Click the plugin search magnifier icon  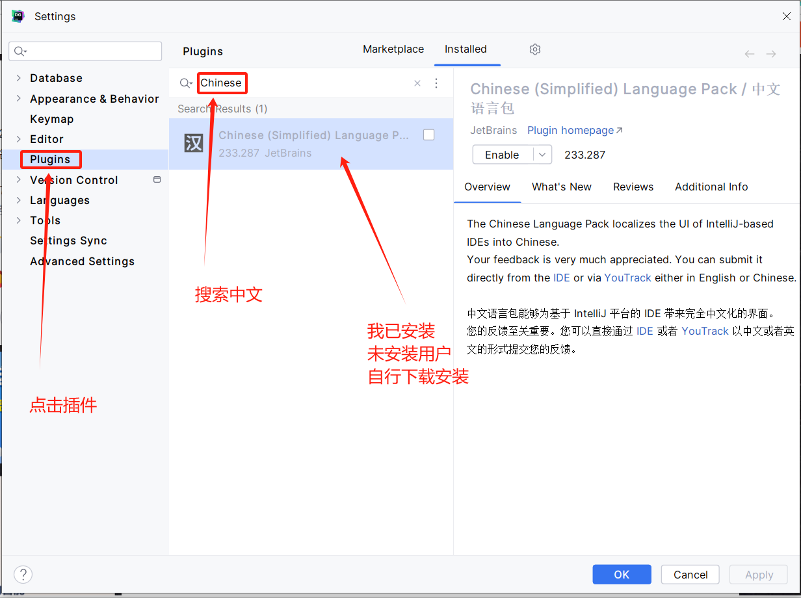click(185, 83)
